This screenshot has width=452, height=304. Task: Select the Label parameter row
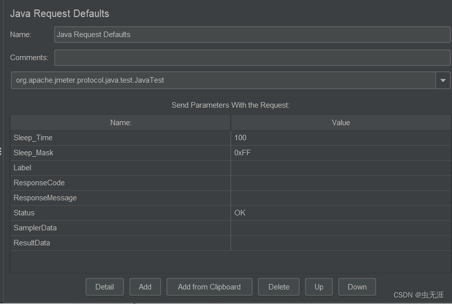[120, 168]
